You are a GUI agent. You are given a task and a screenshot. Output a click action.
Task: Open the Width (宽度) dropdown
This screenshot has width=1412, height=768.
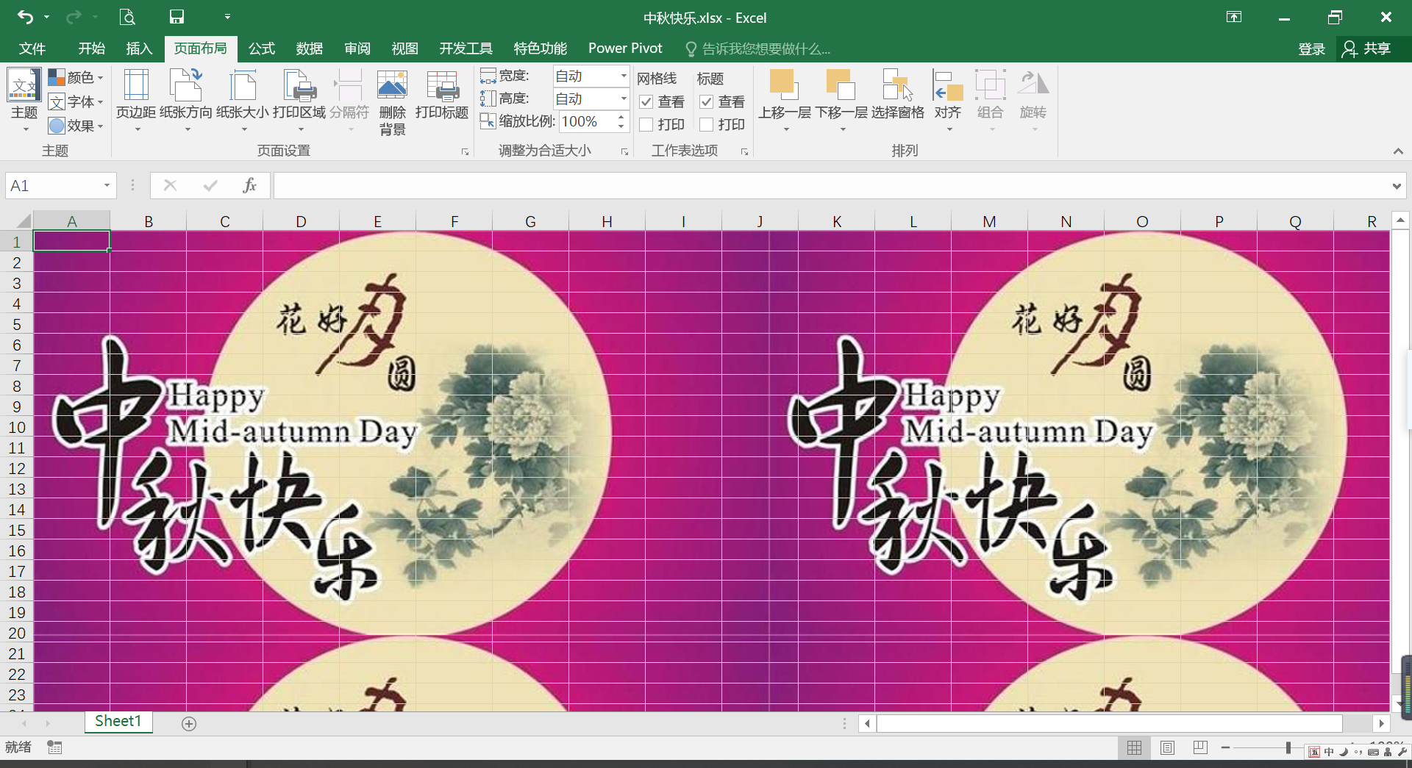click(624, 76)
